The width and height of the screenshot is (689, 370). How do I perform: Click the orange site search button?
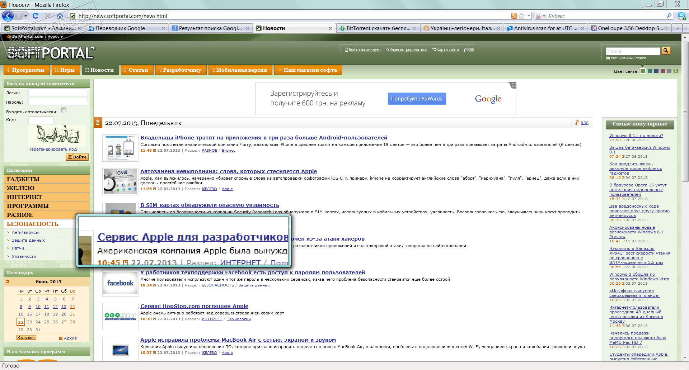666,51
